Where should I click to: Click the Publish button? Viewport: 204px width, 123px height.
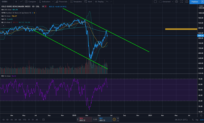click(195, 2)
